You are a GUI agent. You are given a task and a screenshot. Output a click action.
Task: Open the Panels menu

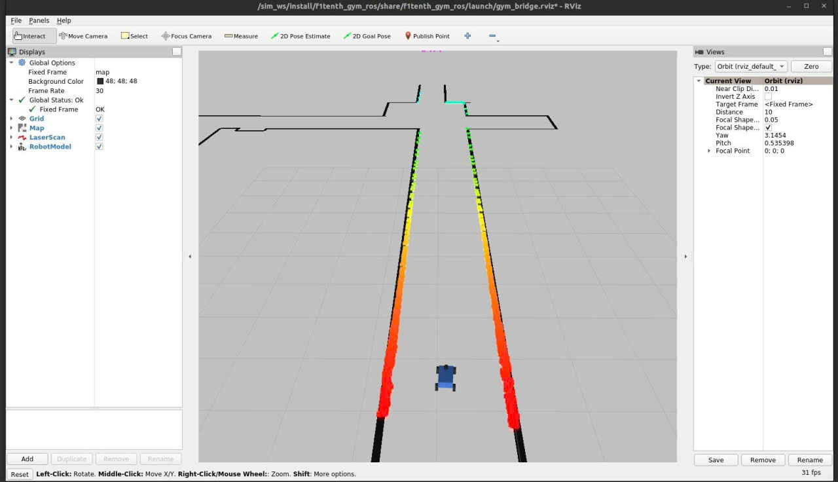click(39, 20)
